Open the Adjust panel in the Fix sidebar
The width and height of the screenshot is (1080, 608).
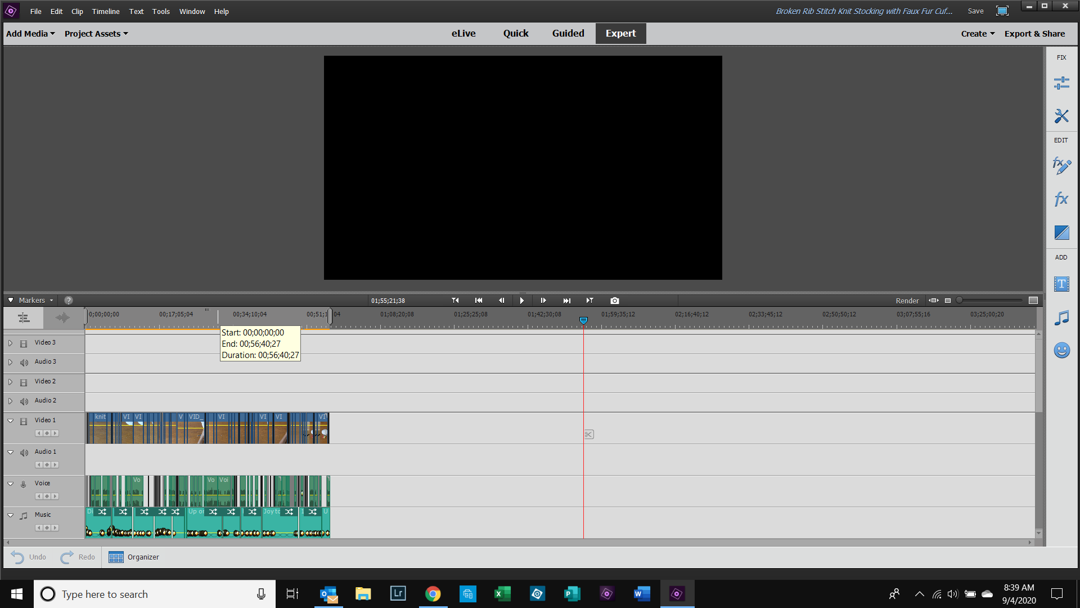(x=1061, y=82)
